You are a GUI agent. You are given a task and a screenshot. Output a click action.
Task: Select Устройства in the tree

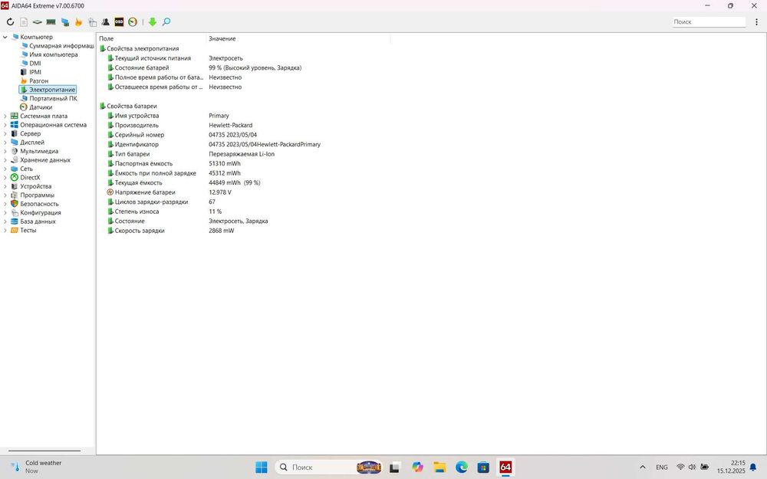tap(36, 187)
